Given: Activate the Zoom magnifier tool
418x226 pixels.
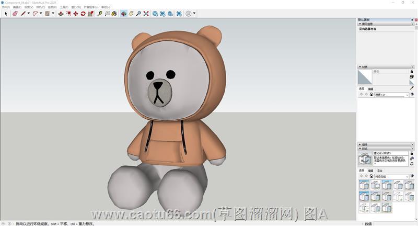Looking at the screenshot, I should pos(138,14).
